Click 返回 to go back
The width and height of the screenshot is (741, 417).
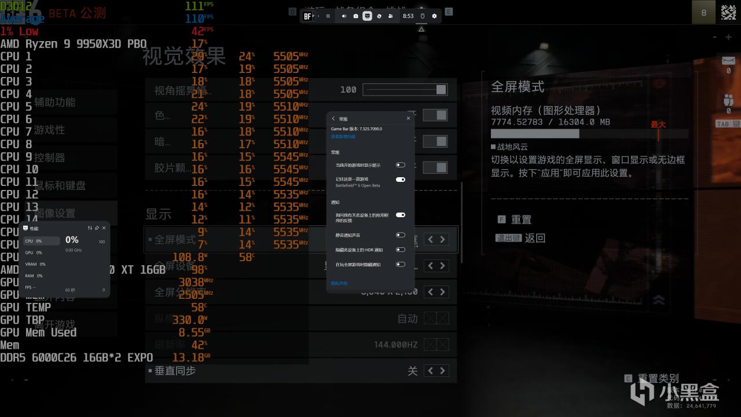[535, 238]
